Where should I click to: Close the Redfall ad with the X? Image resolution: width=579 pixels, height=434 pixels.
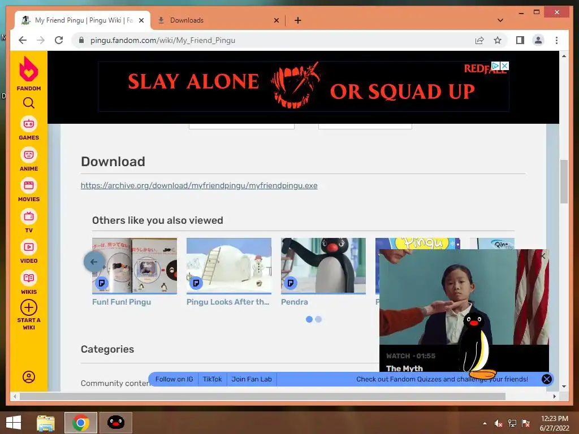pos(504,66)
